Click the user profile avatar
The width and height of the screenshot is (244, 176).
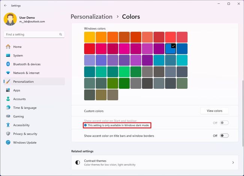point(10,19)
